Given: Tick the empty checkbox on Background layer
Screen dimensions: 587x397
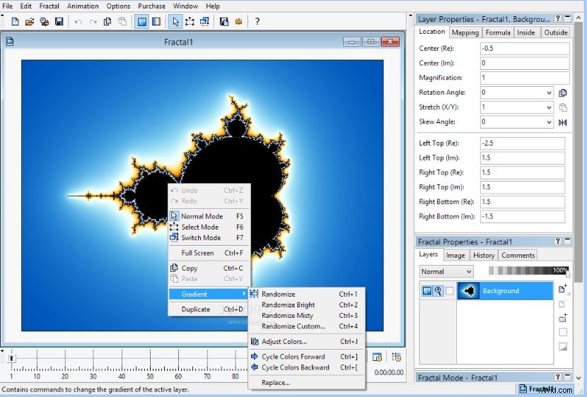Looking at the screenshot, I should (x=450, y=290).
